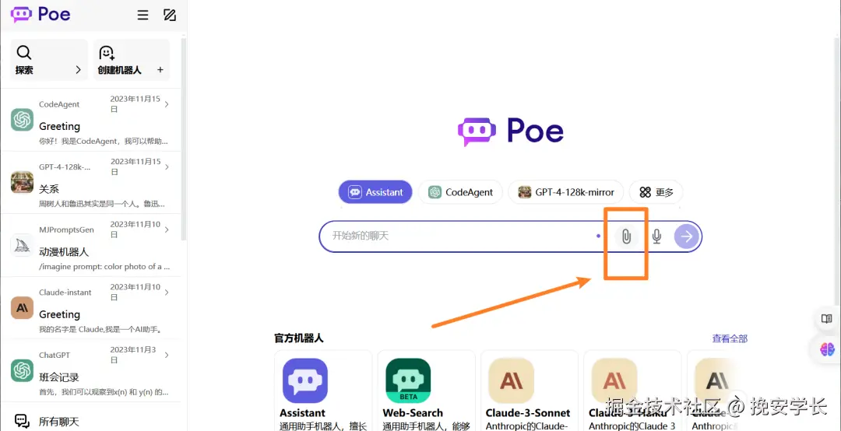Open the 动漫机器人 chat title

(x=64, y=252)
